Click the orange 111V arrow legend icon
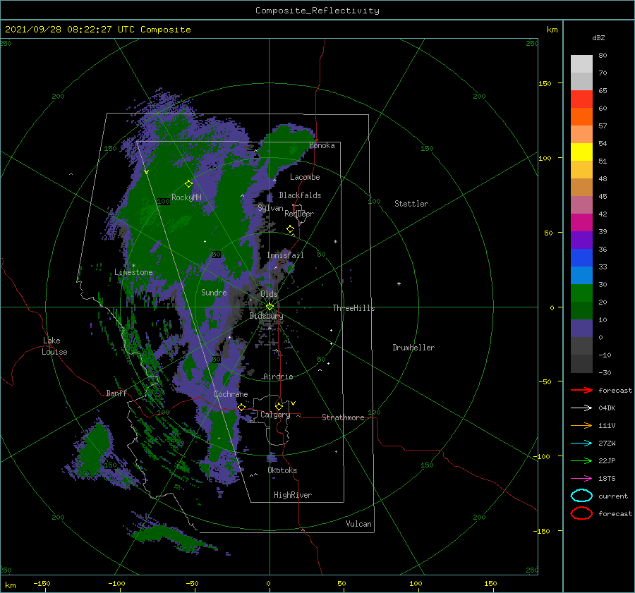The width and height of the screenshot is (635, 593). [x=581, y=425]
